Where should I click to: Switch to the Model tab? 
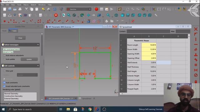pos(4,31)
